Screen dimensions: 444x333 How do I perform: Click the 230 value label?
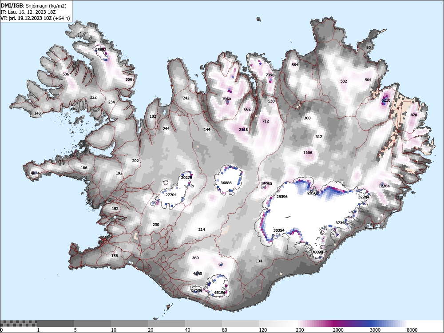pyautogui.click(x=156, y=225)
